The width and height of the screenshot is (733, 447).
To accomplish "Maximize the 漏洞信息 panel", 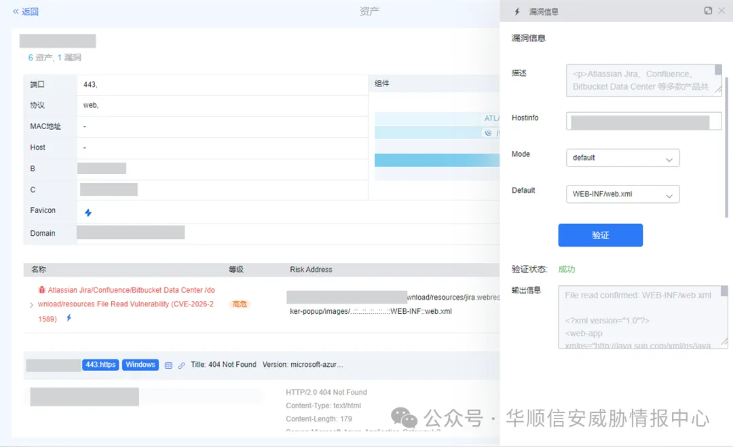I will click(x=708, y=11).
